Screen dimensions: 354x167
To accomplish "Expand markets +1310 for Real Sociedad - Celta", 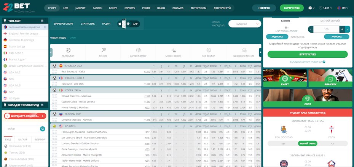I will pyautogui.click(x=147, y=72).
